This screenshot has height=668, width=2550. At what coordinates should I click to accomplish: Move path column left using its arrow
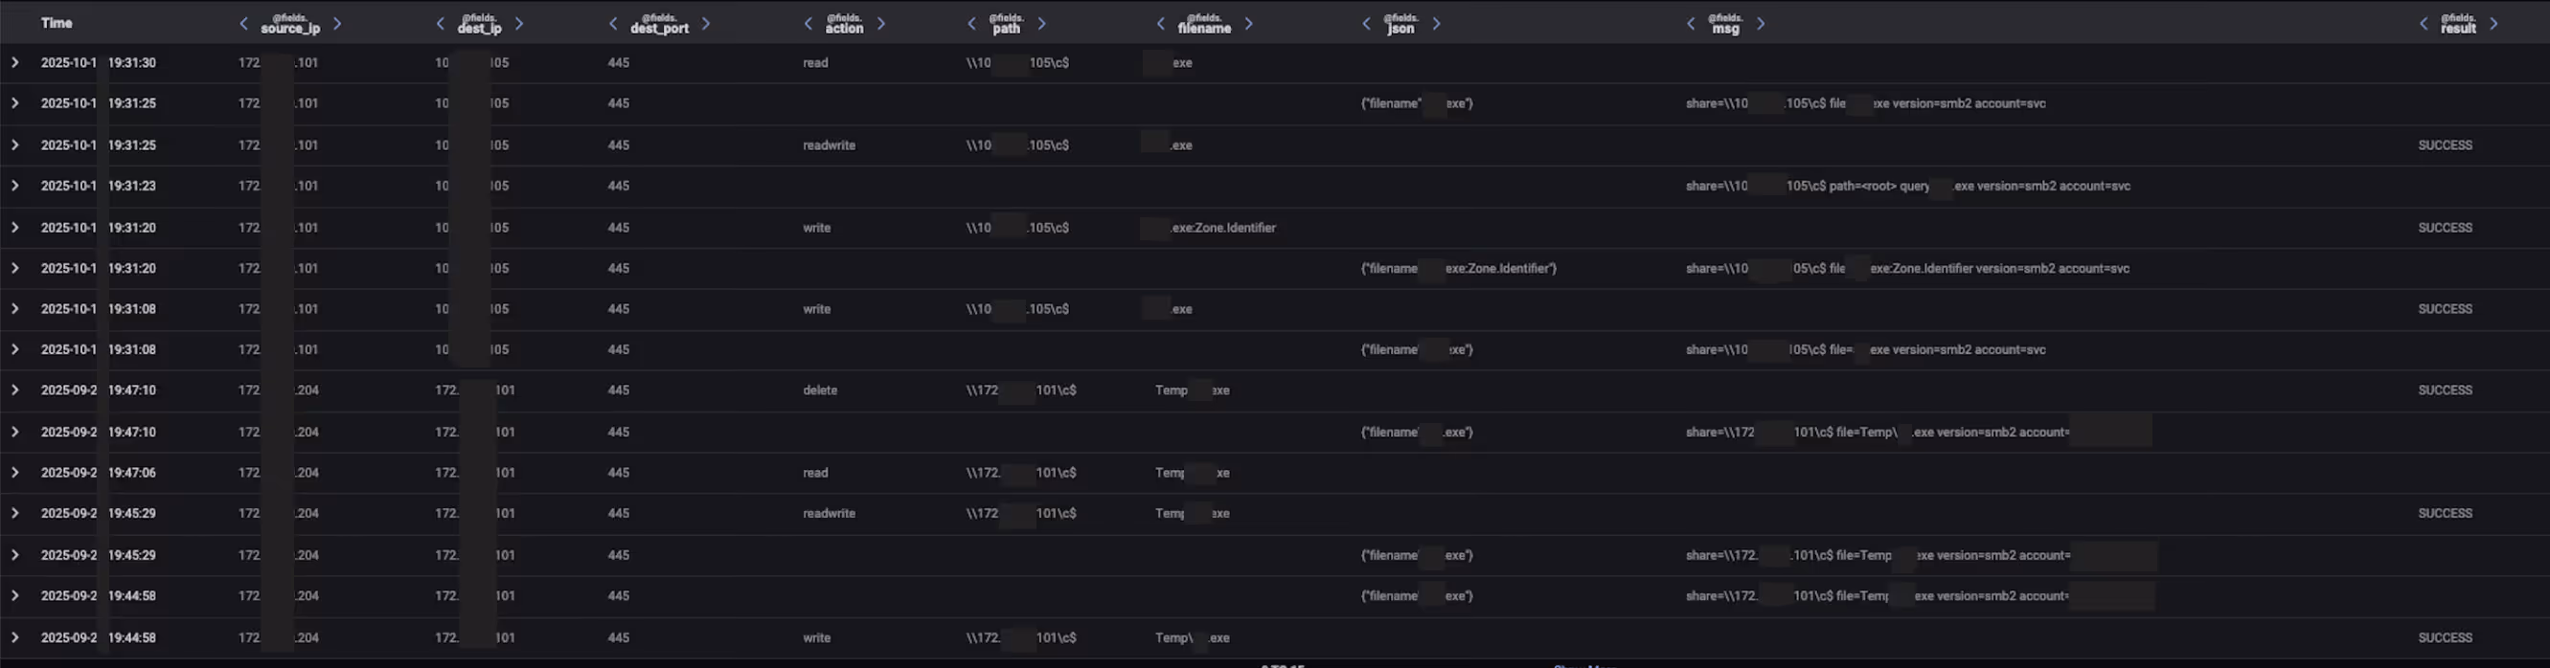click(971, 24)
